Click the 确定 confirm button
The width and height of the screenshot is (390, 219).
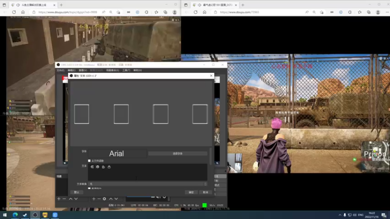191,192
